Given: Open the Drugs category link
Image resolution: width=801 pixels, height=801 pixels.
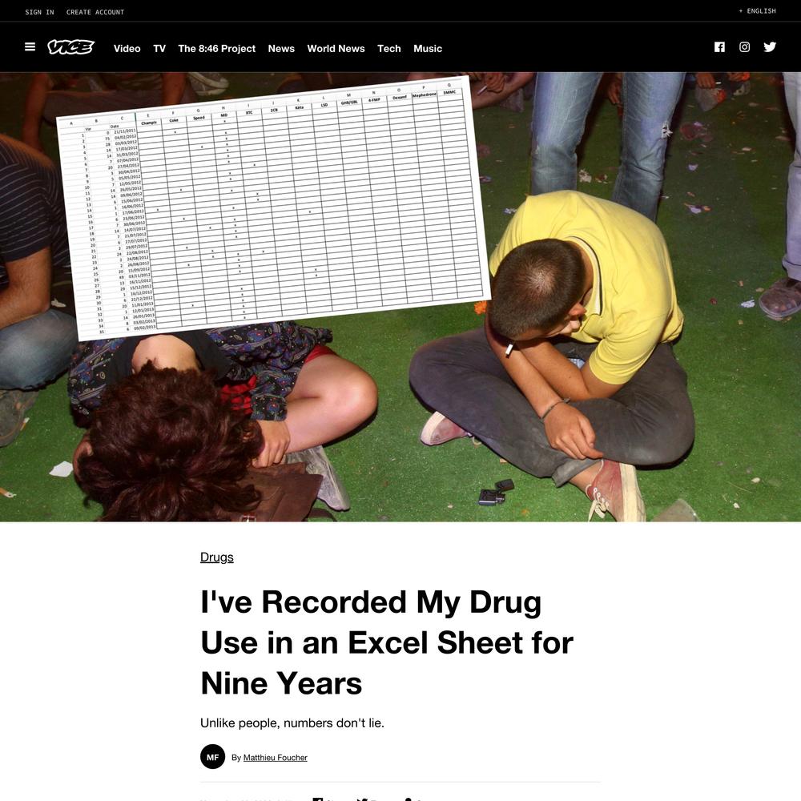Looking at the screenshot, I should click(x=216, y=557).
